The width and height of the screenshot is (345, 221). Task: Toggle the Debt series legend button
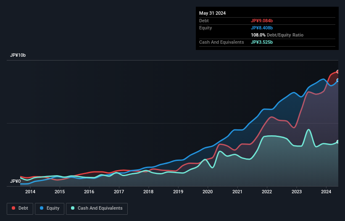click(20, 208)
